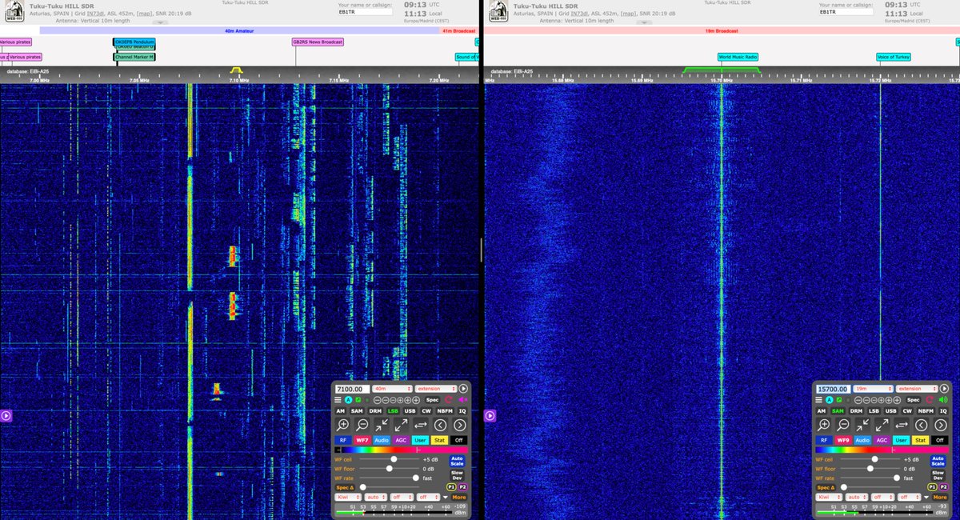The width and height of the screenshot is (960, 520).
Task: Click purple side-panel arrow on right receiver
Action: click(x=490, y=415)
